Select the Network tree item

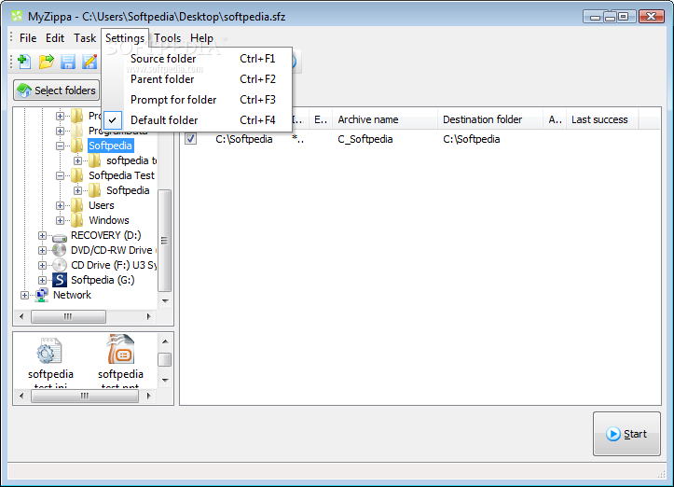point(72,295)
